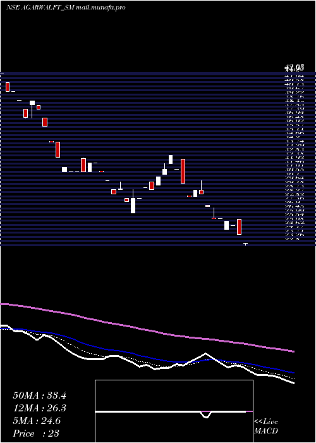Click the last small candle at chart bottom
316x443 pixels.
click(x=245, y=244)
